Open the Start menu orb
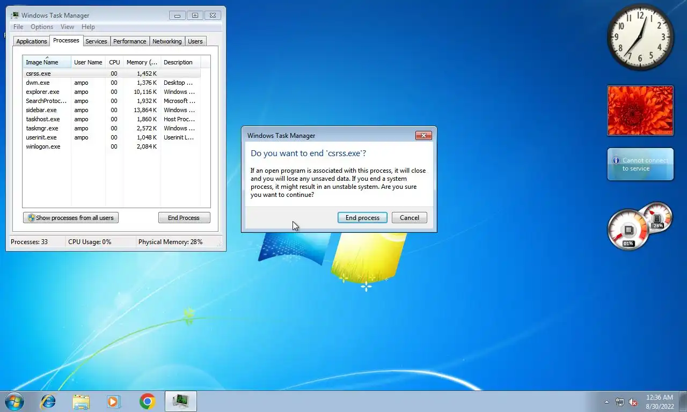This screenshot has width=687, height=412. (13, 401)
